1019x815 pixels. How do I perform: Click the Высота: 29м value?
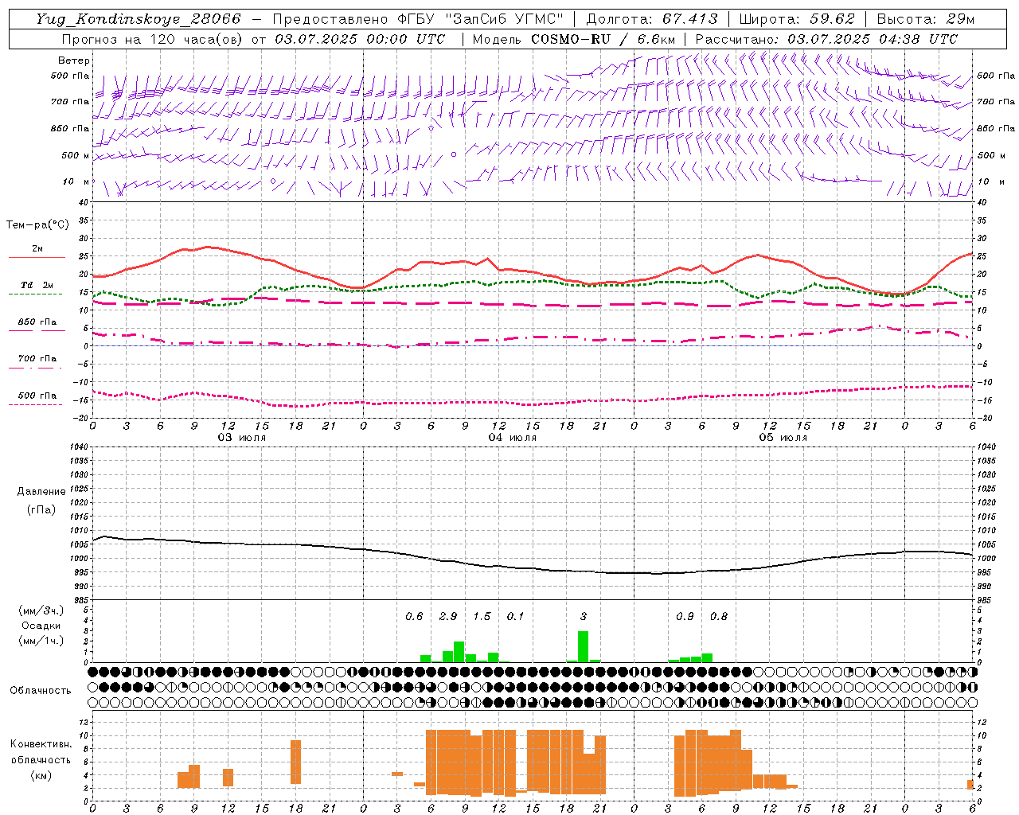pyautogui.click(x=926, y=19)
